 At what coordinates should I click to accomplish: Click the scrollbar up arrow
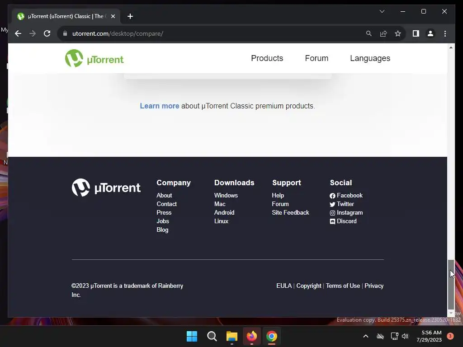[x=451, y=47]
